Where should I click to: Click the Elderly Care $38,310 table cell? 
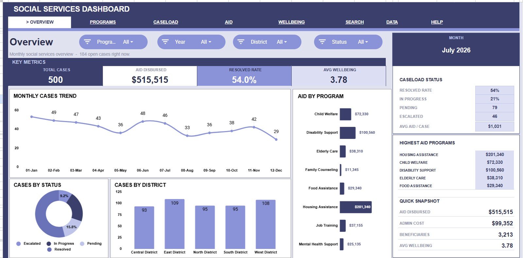495,178
